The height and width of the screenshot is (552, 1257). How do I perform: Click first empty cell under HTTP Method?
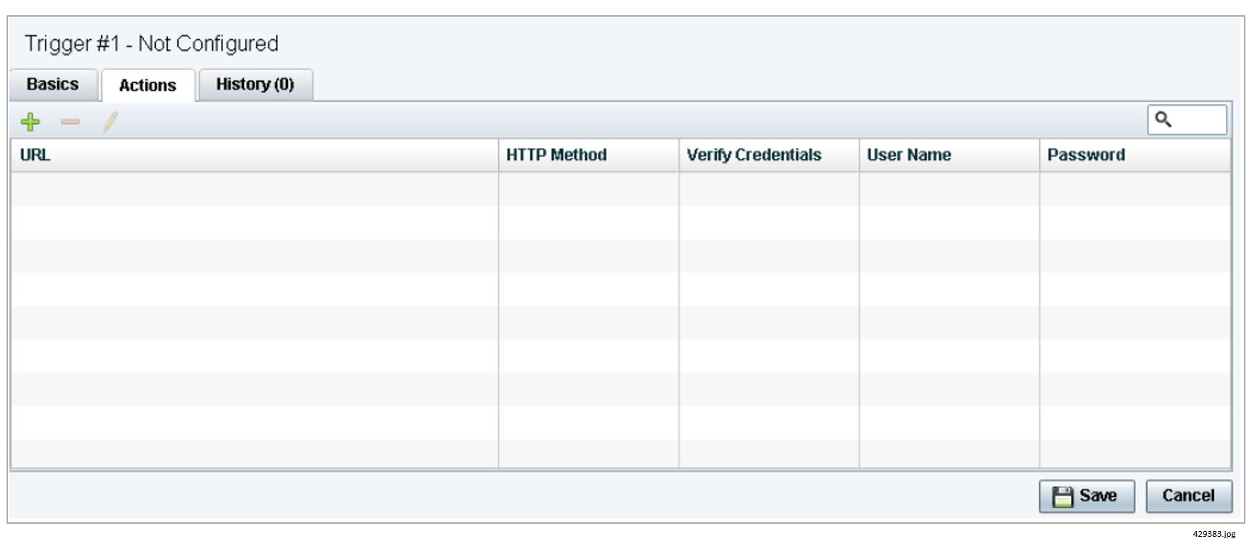(x=588, y=189)
